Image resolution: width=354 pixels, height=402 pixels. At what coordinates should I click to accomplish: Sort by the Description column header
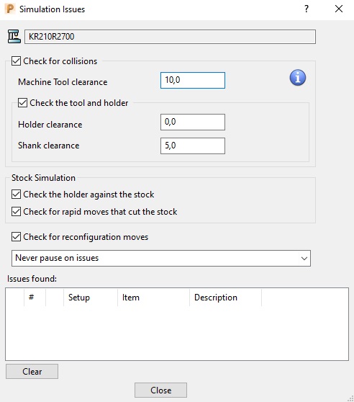pos(225,298)
